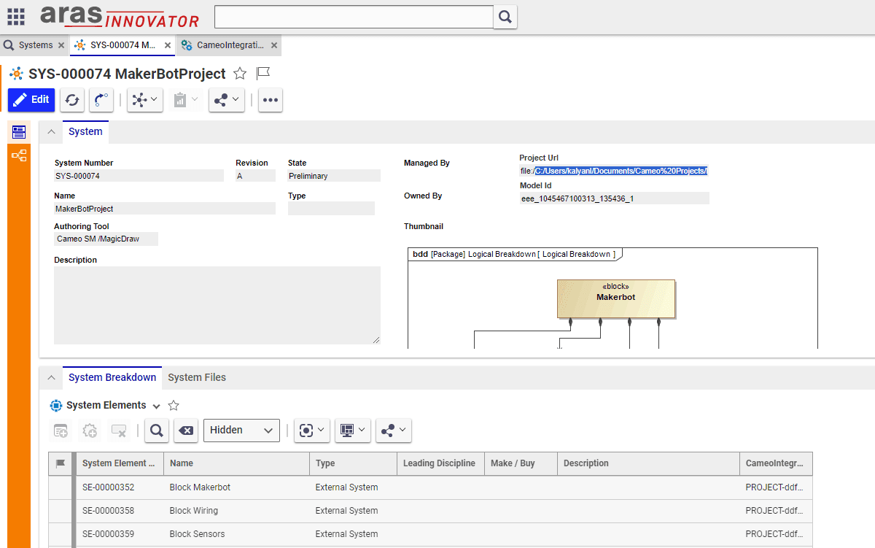875x548 pixels.
Task: Click PROJECT-ddf value in Block Makerbot row
Action: pyautogui.click(x=776, y=487)
